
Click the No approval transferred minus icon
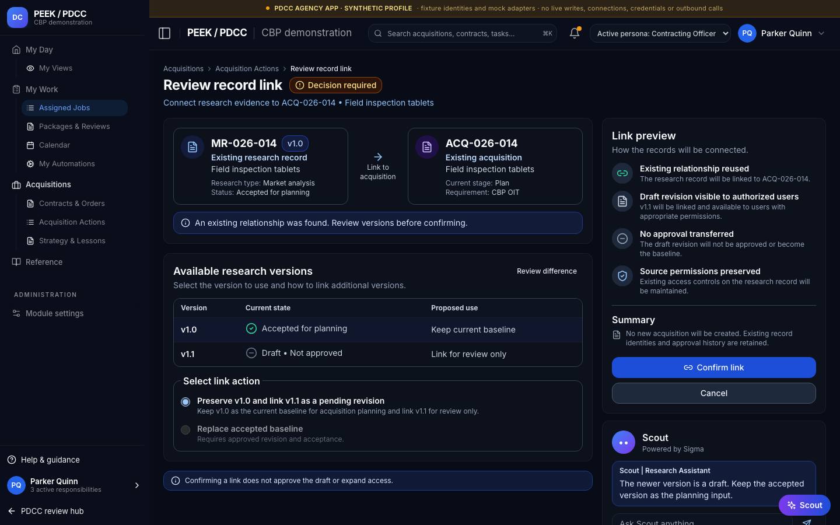point(622,239)
